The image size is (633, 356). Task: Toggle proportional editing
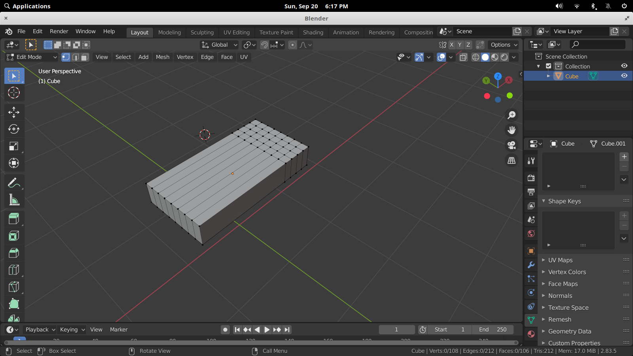coord(292,45)
